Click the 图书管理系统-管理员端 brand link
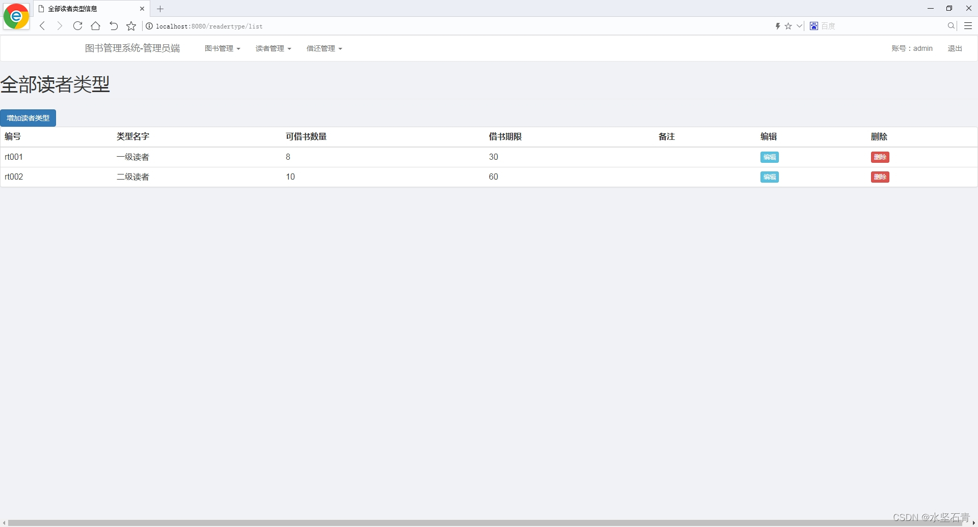 click(132, 48)
